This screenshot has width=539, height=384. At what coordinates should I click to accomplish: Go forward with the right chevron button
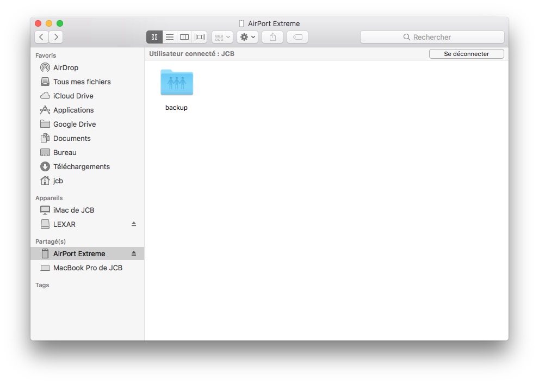pyautogui.click(x=56, y=37)
